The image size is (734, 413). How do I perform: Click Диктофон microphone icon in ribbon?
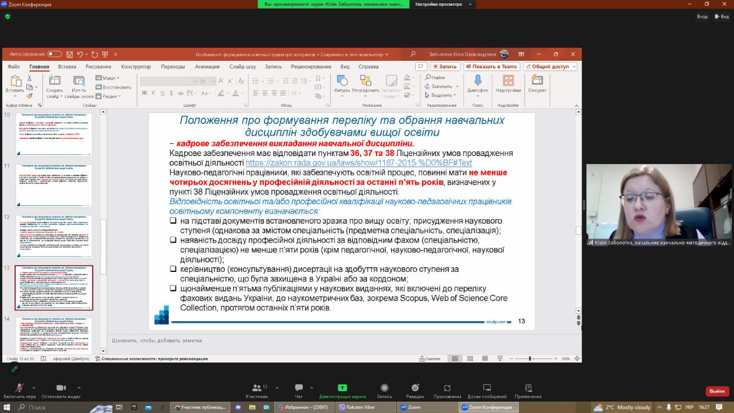(477, 82)
